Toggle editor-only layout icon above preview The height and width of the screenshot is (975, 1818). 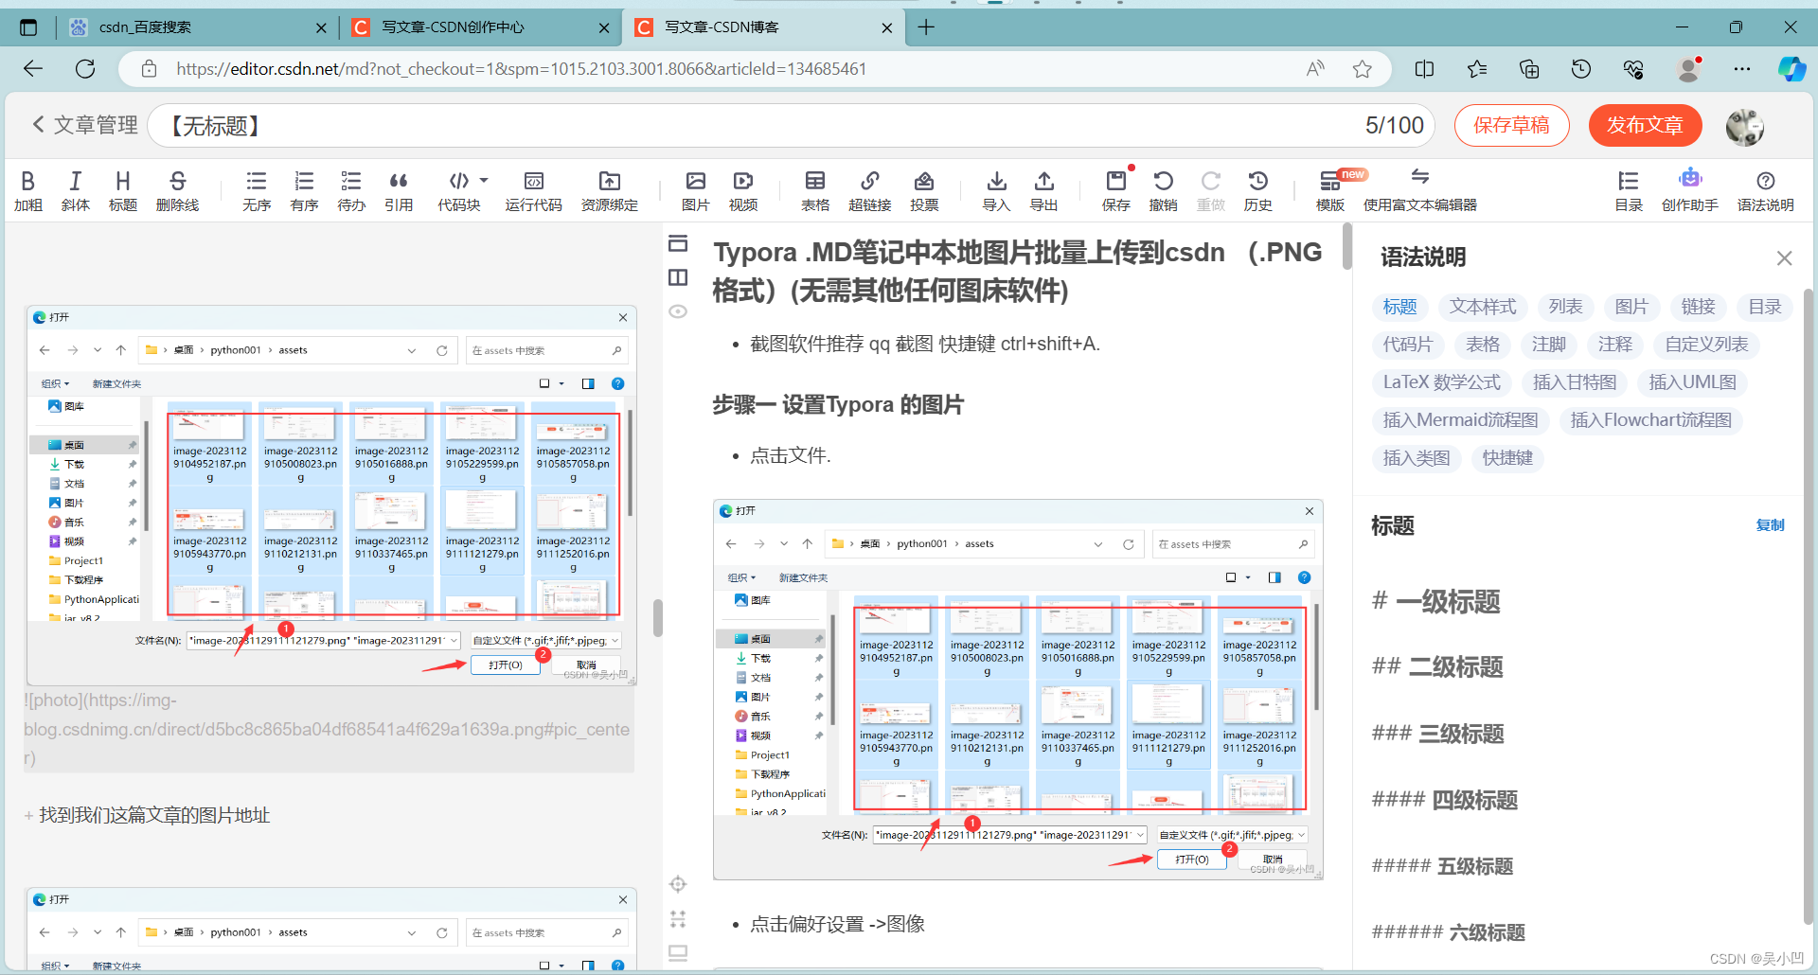678,243
